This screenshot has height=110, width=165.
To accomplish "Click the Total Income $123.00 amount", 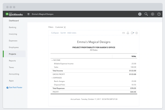I will tap(133, 71).
